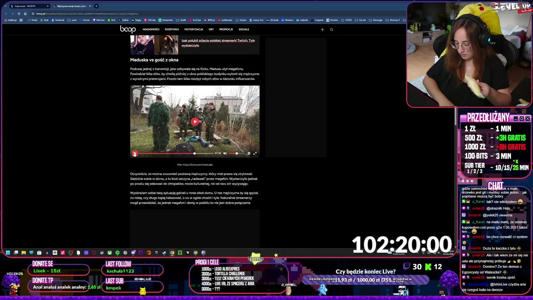The image size is (533, 300).
Task: Open the Twitter bookmark
Action: [x=123, y=20]
